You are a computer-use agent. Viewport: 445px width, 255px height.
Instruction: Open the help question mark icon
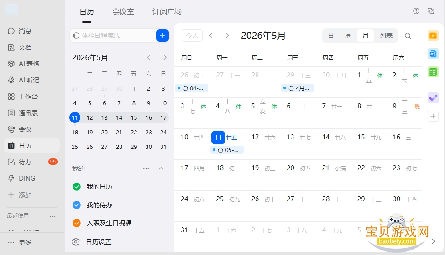(x=416, y=11)
